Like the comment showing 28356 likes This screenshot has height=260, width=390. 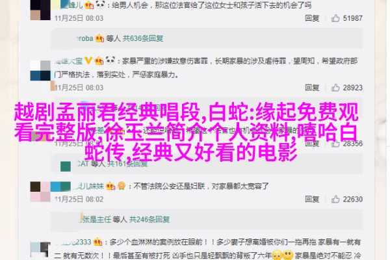click(335, 143)
